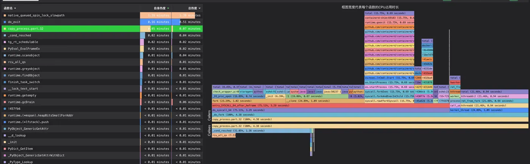Screen dimensions: 530x164
Task: Click the kthreadd (21.46%, 0.94 seconds) frame
Action: (x=494, y=105)
